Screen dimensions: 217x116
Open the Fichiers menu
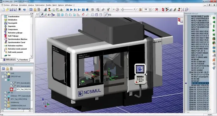[7, 5]
